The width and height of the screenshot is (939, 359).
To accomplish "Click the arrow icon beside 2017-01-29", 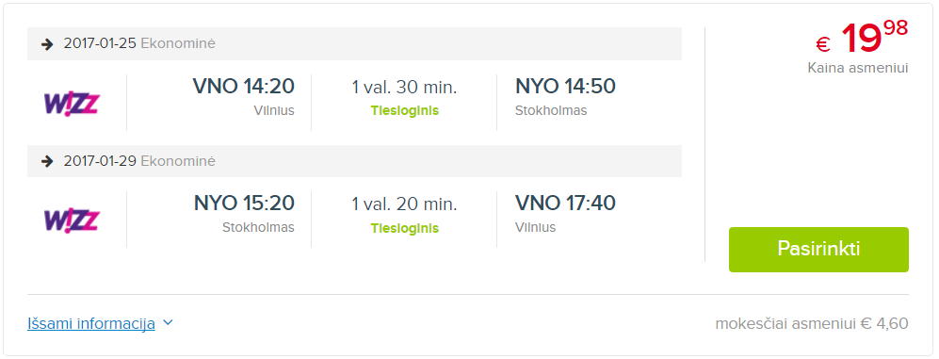I will [x=47, y=161].
